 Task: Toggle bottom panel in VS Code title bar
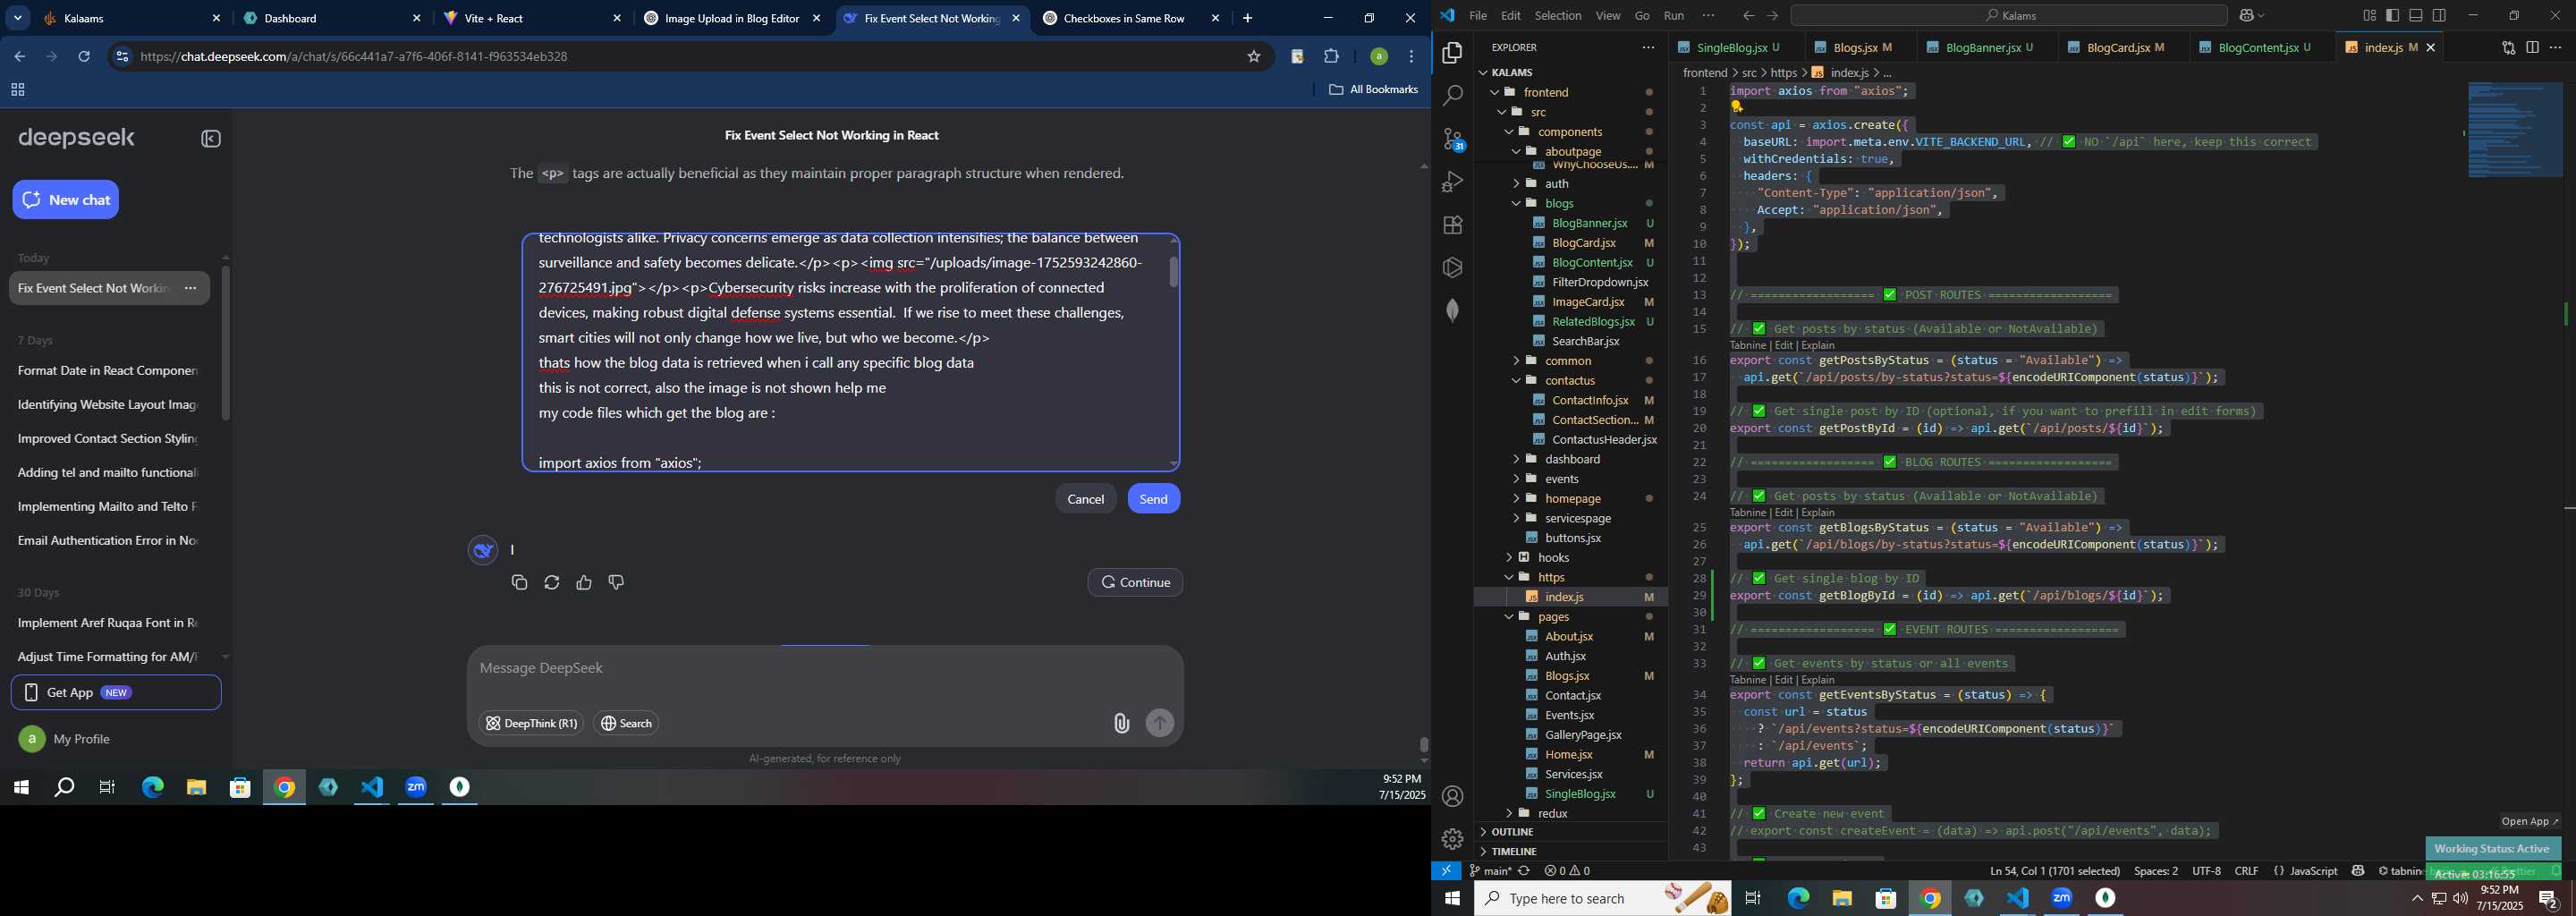2416,16
